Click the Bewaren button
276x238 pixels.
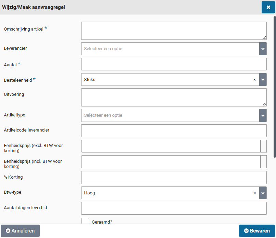tap(257, 231)
